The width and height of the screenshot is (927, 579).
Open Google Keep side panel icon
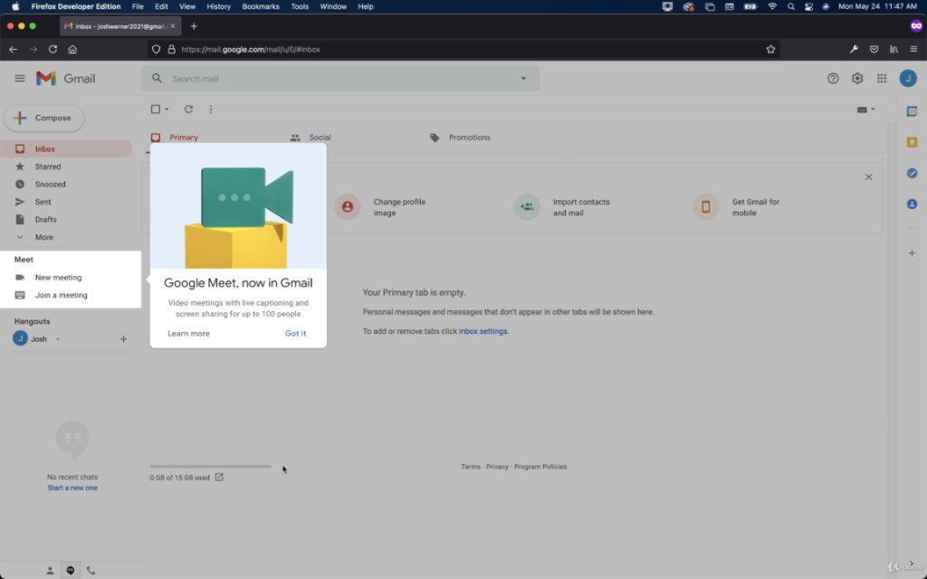pos(913,142)
